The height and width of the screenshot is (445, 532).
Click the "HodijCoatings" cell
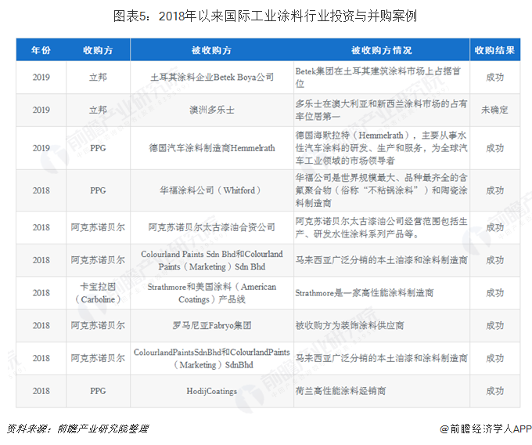(212, 391)
